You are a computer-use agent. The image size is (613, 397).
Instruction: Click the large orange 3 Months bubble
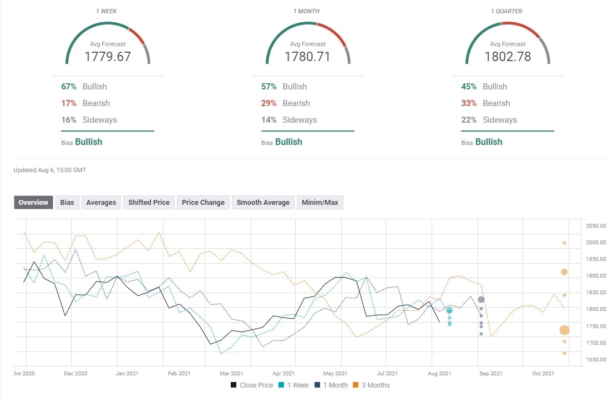tap(564, 330)
